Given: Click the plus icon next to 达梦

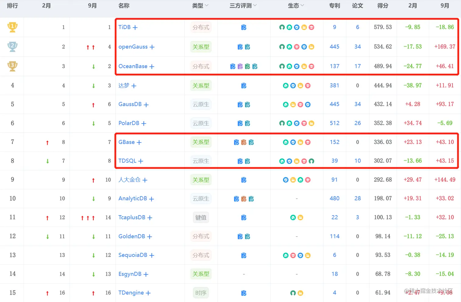Looking at the screenshot, I should click(x=134, y=86).
